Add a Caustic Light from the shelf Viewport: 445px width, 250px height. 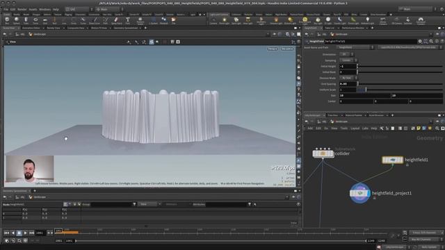[340, 20]
